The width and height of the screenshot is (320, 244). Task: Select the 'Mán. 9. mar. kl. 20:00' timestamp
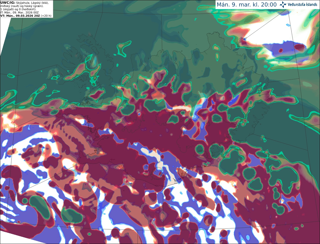pyautogui.click(x=246, y=5)
